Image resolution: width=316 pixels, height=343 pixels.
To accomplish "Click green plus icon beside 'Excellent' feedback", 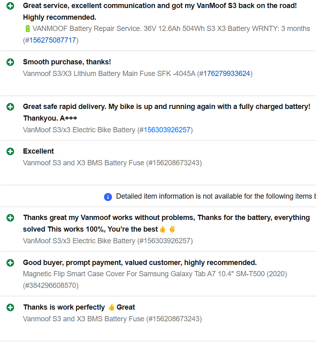I will (10, 152).
